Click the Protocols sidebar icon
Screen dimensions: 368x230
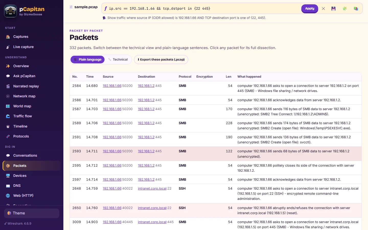pos(8,136)
